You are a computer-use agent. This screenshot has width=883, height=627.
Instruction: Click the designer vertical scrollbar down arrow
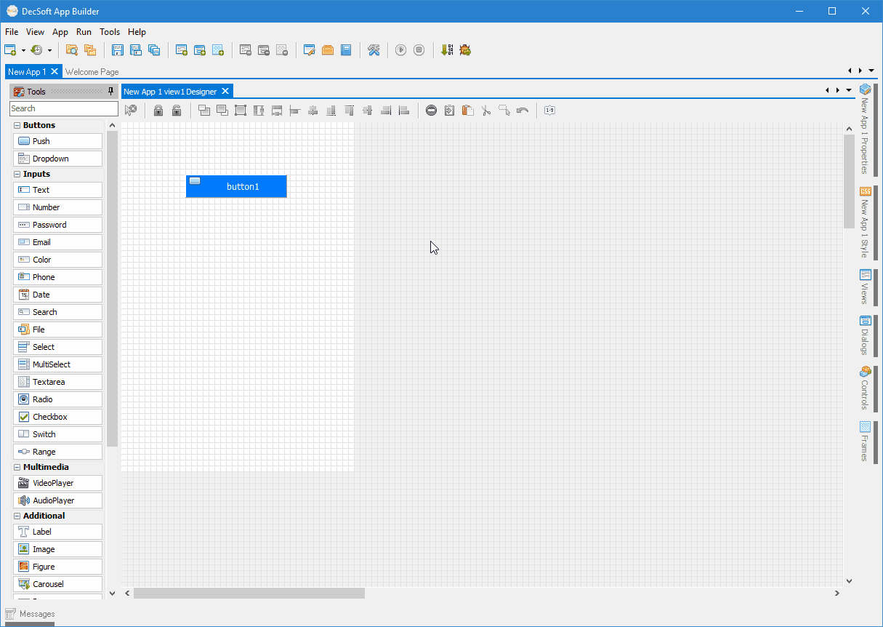tap(849, 581)
